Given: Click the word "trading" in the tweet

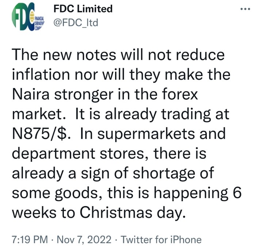Looking at the screenshot, I should coord(188,114).
